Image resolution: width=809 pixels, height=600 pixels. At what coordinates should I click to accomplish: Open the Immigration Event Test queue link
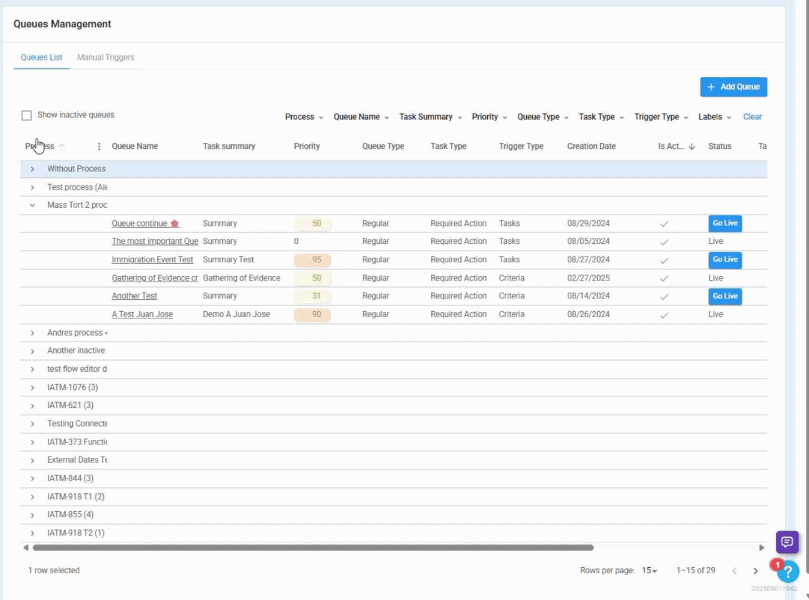(x=152, y=260)
